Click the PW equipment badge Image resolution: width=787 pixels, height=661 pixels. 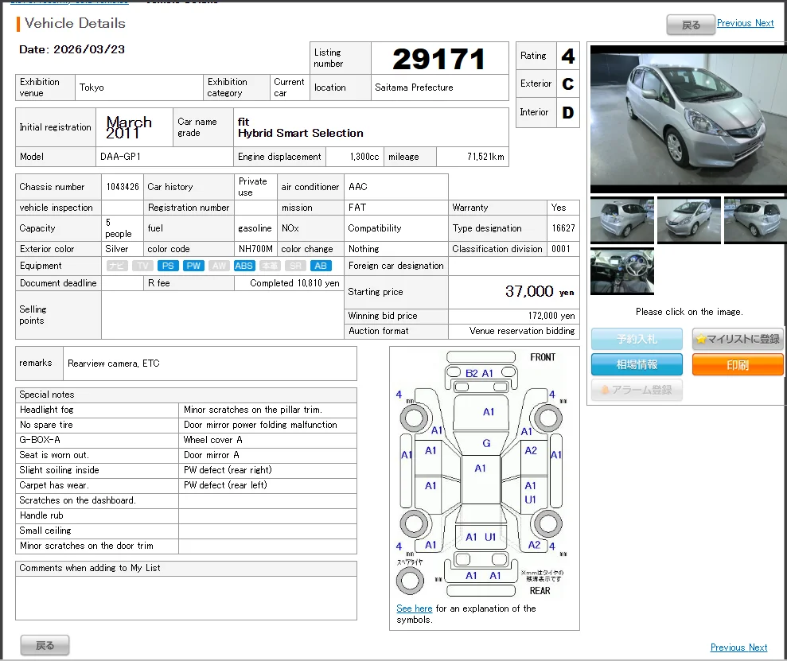coord(193,266)
